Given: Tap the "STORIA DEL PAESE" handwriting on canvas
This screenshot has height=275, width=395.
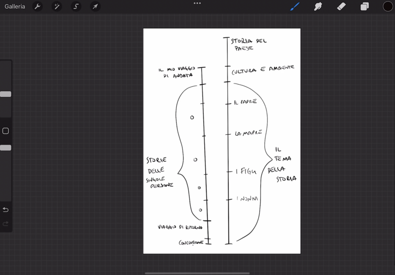Looking at the screenshot, I should (x=249, y=45).
